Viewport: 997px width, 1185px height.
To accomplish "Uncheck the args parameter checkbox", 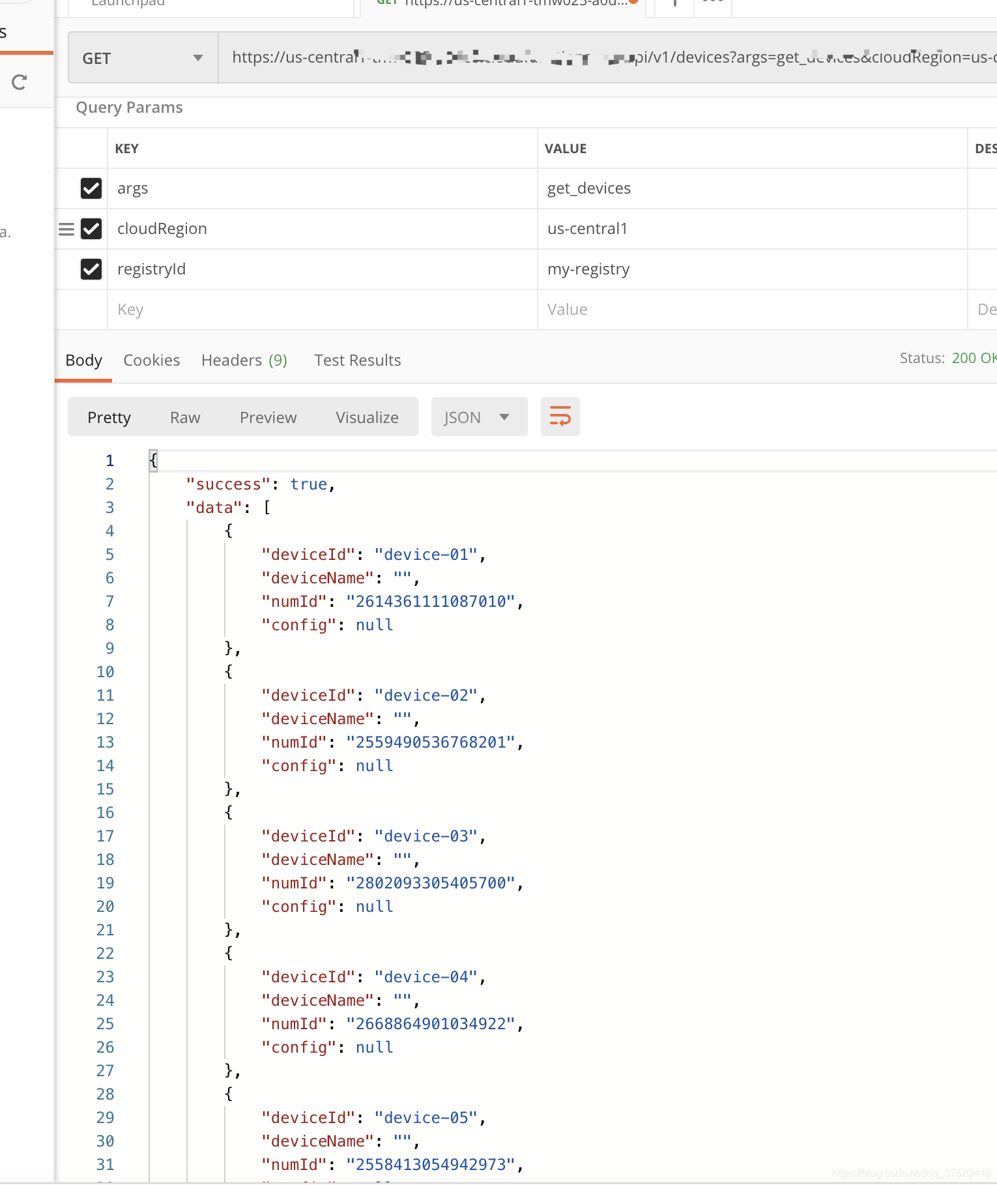I will pos(91,188).
